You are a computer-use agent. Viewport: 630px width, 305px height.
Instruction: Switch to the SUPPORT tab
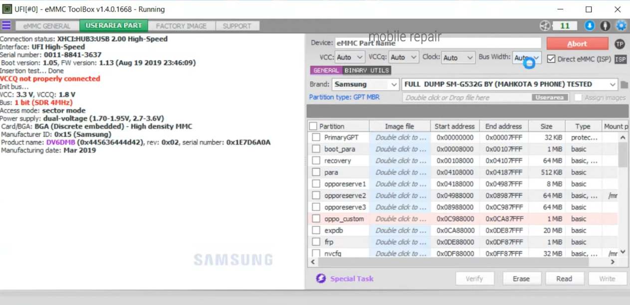click(x=237, y=26)
